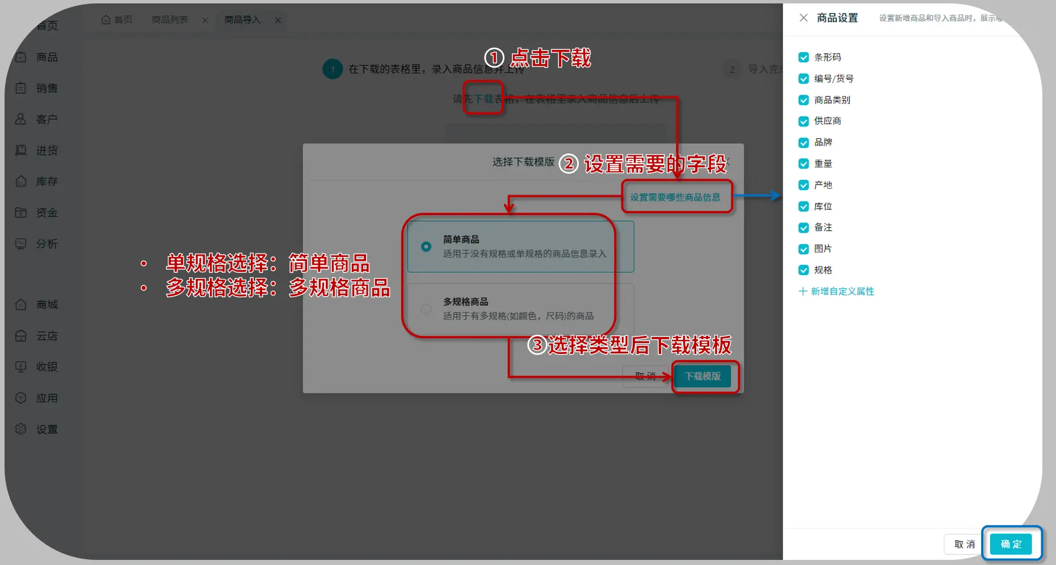Select the 简单商品 radio option
1056x565 pixels.
coord(426,247)
